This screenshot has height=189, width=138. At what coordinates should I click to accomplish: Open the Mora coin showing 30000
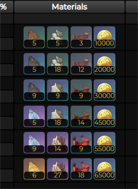coord(104,90)
